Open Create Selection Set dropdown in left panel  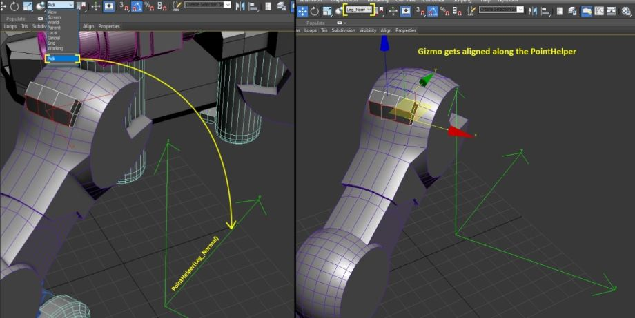(207, 5)
